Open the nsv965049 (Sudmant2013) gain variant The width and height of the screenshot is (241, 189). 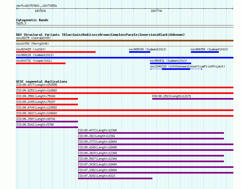pos(140,52)
